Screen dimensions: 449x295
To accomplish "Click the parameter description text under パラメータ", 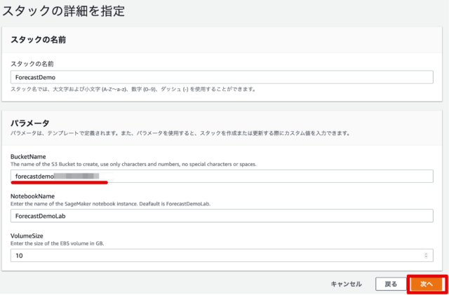I will (x=180, y=134).
